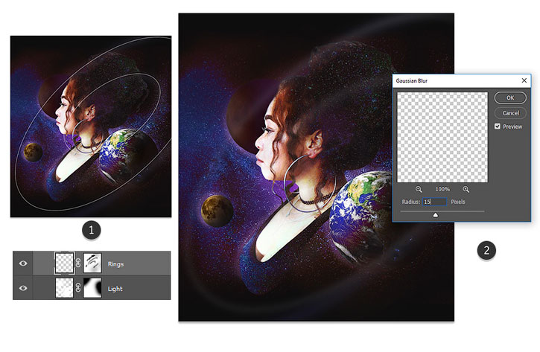Select the Rings layer mask thumbnail
Screen dimensions: 540x352
click(x=92, y=263)
